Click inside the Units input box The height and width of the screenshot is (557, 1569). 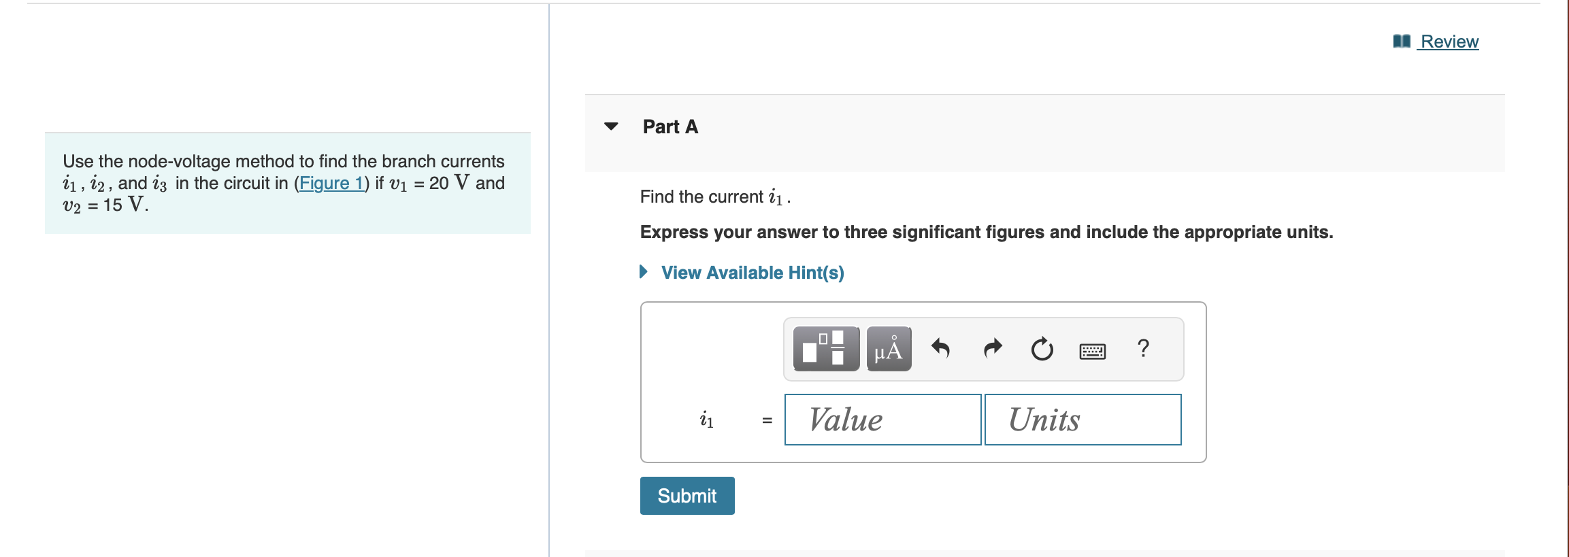[1082, 420]
